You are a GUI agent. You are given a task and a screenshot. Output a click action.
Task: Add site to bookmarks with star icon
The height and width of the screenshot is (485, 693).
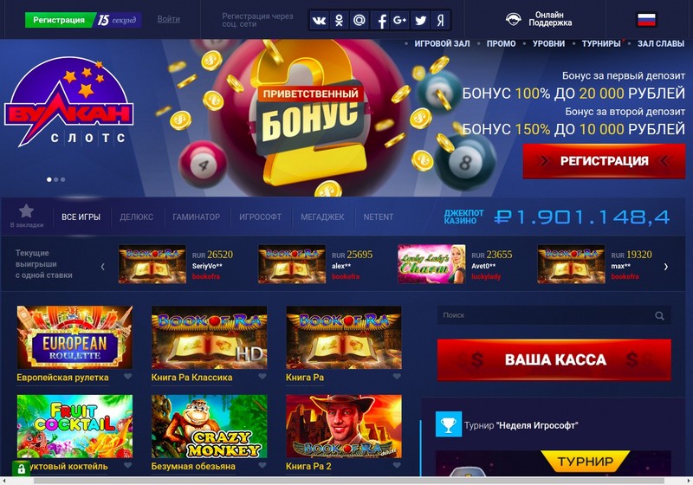tap(27, 211)
